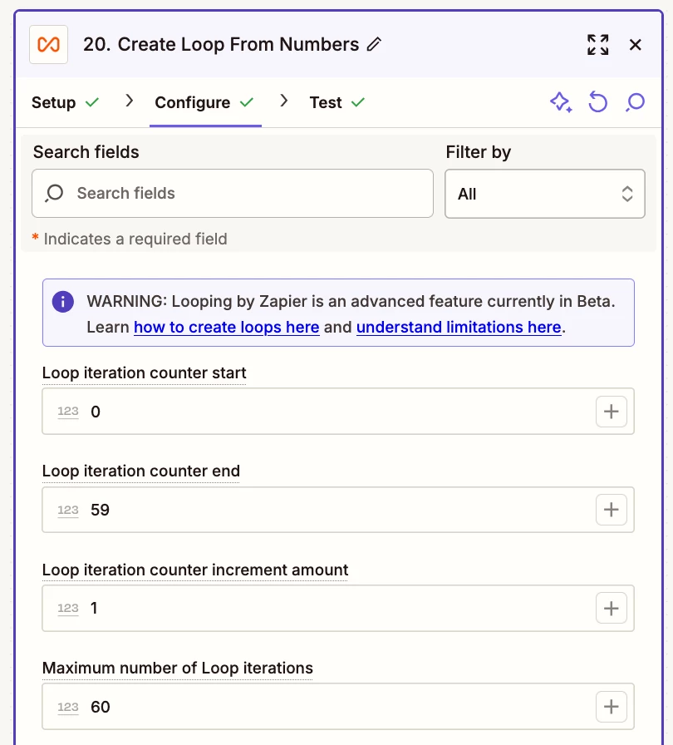Click 'Loop iteration counter increment amount' label
The width and height of the screenshot is (673, 745).
click(x=195, y=570)
